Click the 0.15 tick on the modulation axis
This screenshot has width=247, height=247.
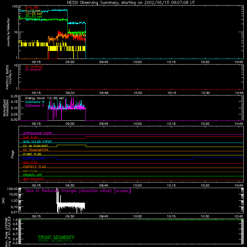tap(14, 102)
